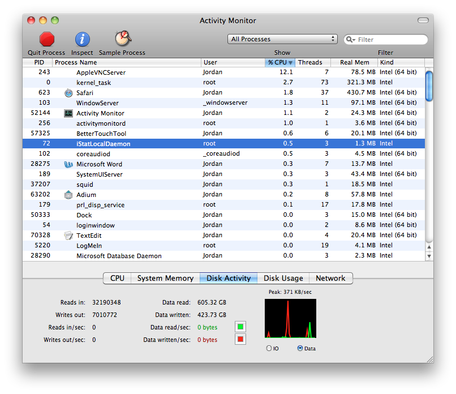Click the disk activity graph
Image resolution: width=456 pixels, height=394 pixels.
290,318
